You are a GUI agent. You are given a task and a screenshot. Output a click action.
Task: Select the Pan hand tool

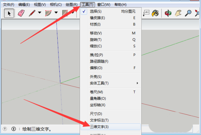click(178, 13)
